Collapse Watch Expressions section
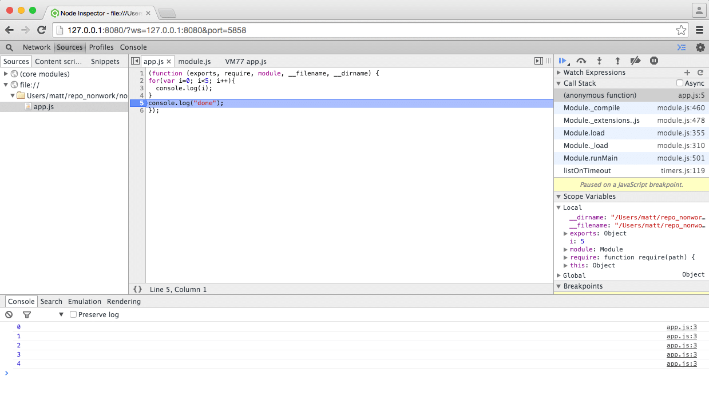 559,73
